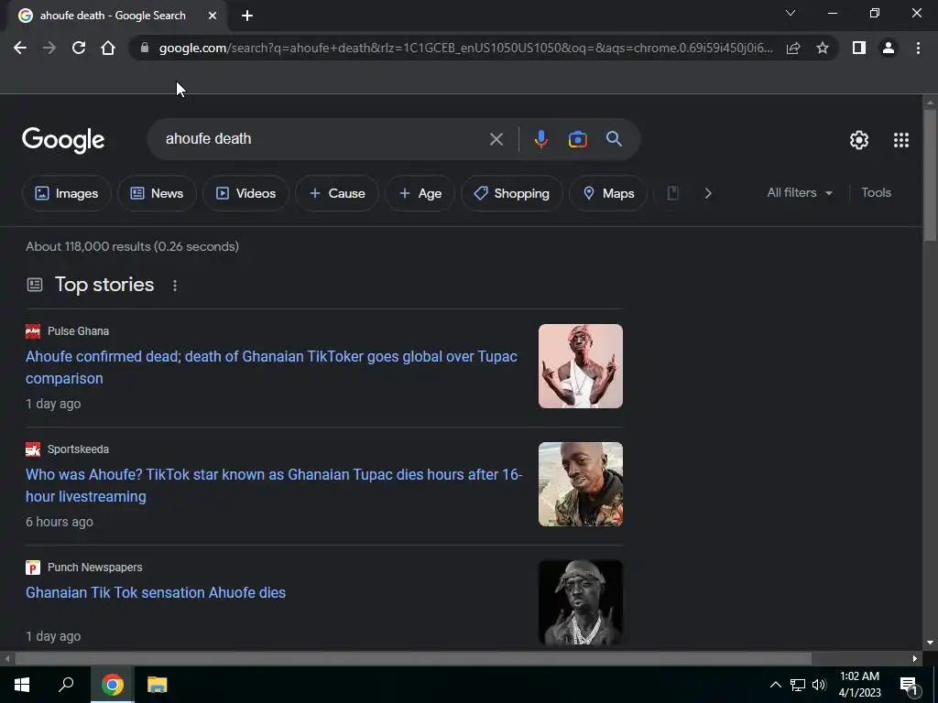
Task: Open the Google apps grid
Action: pos(901,140)
